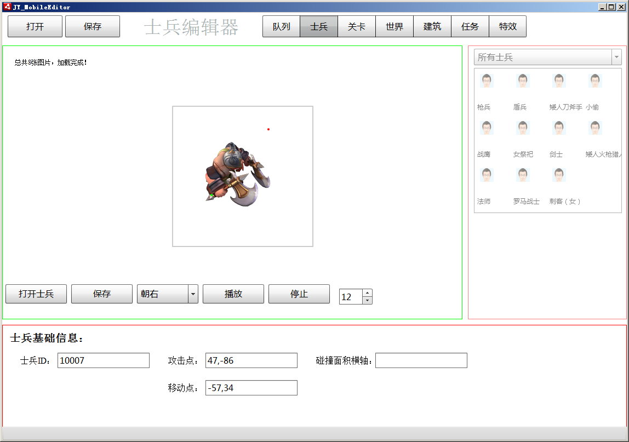Choose the 刺客（女）soldier icon

[559, 175]
